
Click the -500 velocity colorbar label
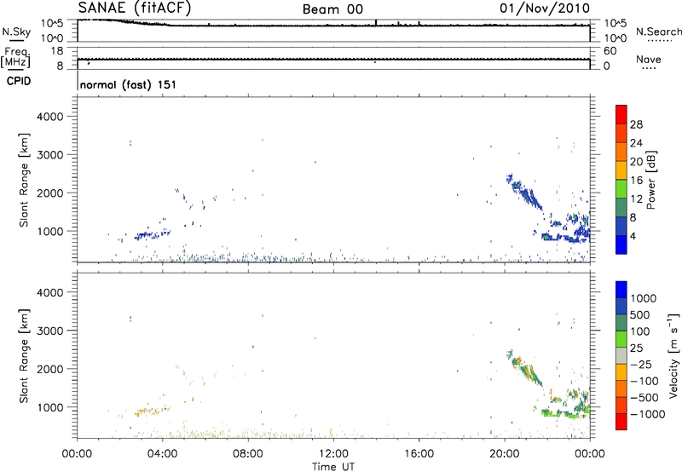click(x=644, y=398)
